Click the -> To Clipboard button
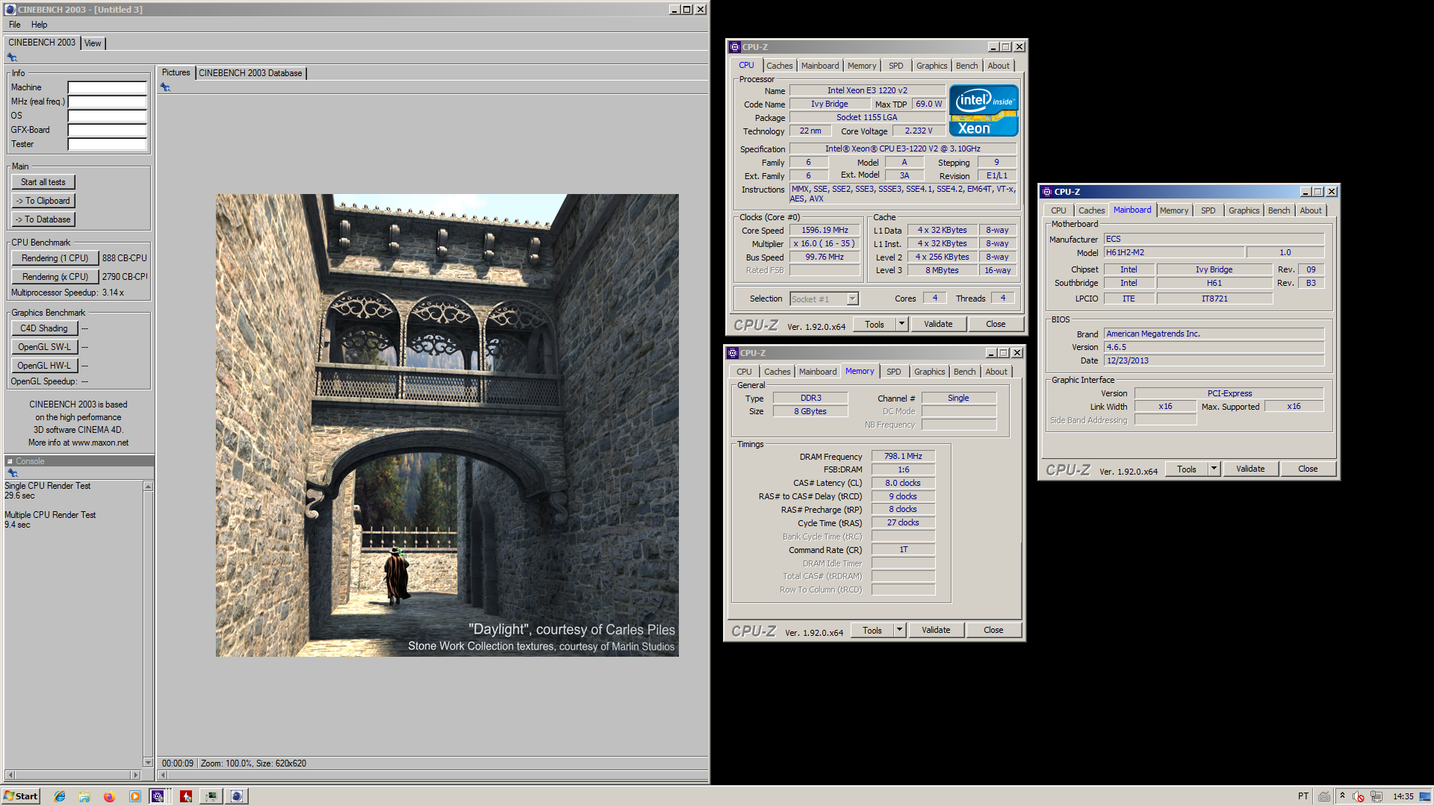 click(x=43, y=201)
